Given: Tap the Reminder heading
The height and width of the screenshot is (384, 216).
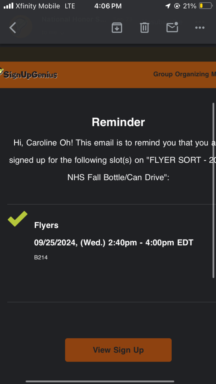Looking at the screenshot, I should click(x=118, y=122).
